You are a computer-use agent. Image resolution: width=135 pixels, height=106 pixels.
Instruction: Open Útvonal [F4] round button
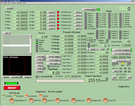click(x=58, y=101)
